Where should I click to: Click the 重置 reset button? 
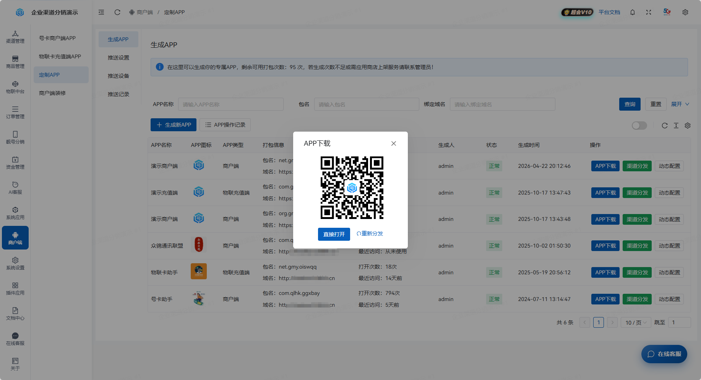tap(656, 104)
